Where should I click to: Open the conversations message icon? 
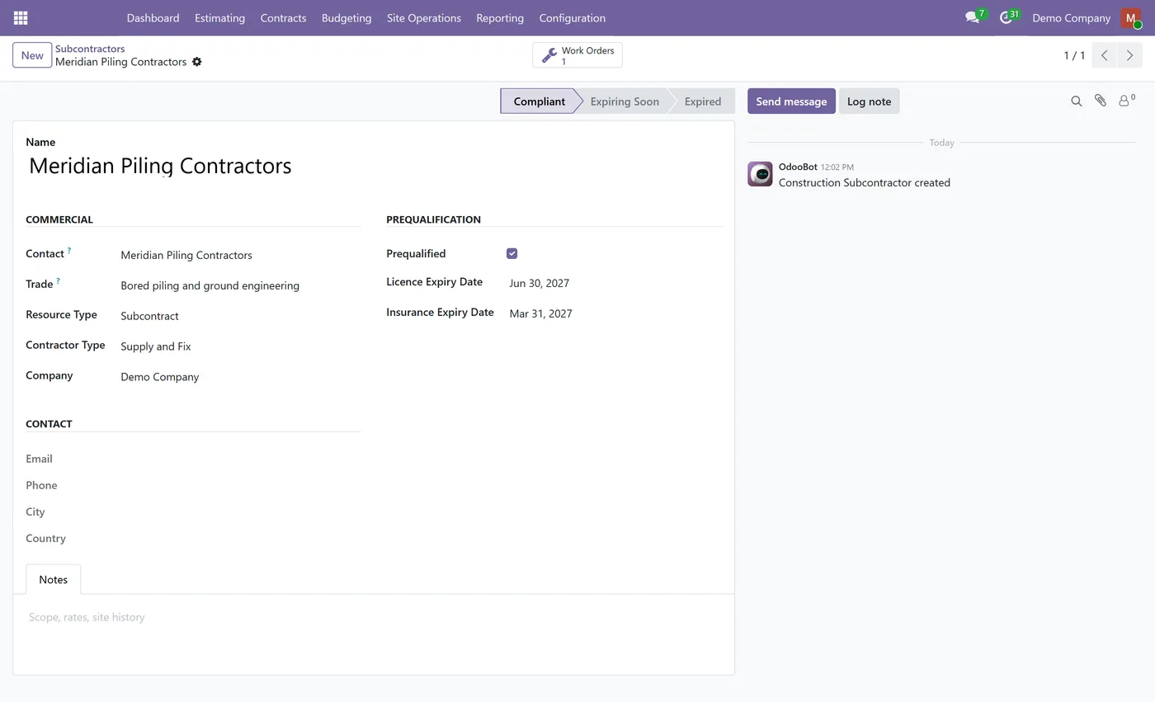973,17
